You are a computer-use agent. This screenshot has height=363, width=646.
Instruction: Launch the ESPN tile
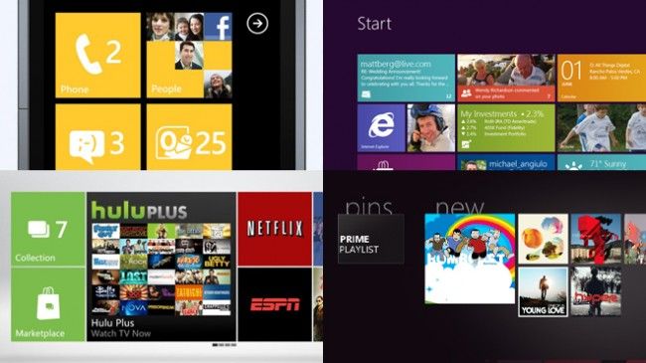(x=274, y=305)
